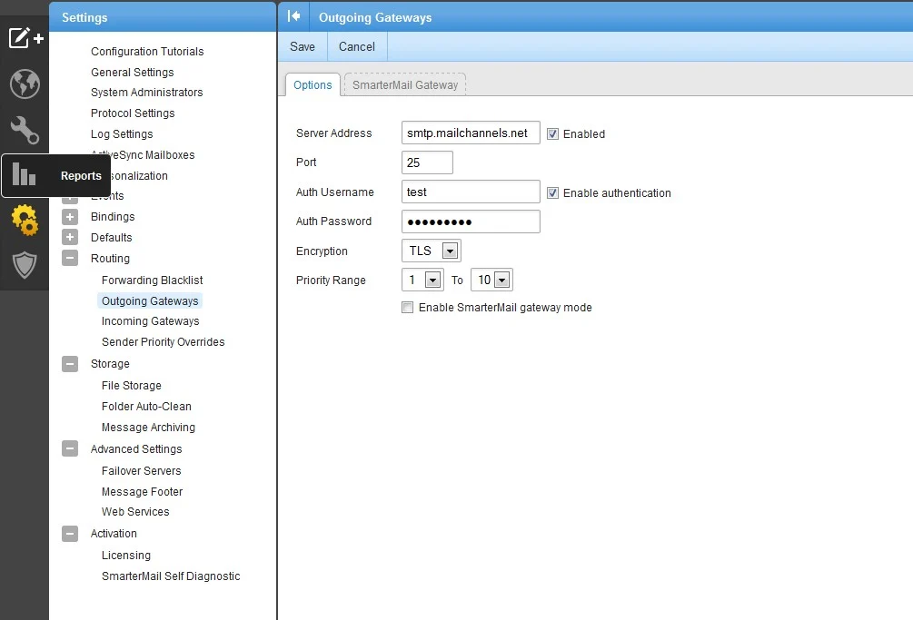
Task: Switch to the SmarterMail Gateway tab
Action: coord(405,85)
